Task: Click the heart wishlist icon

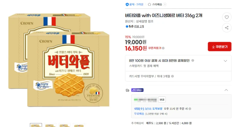Action: click(227, 17)
